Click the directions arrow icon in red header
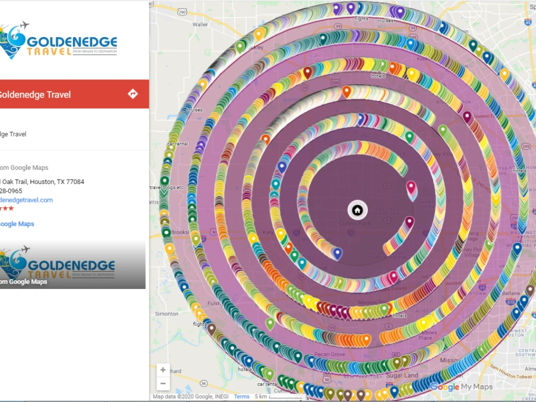The width and height of the screenshot is (536, 402). pyautogui.click(x=132, y=94)
